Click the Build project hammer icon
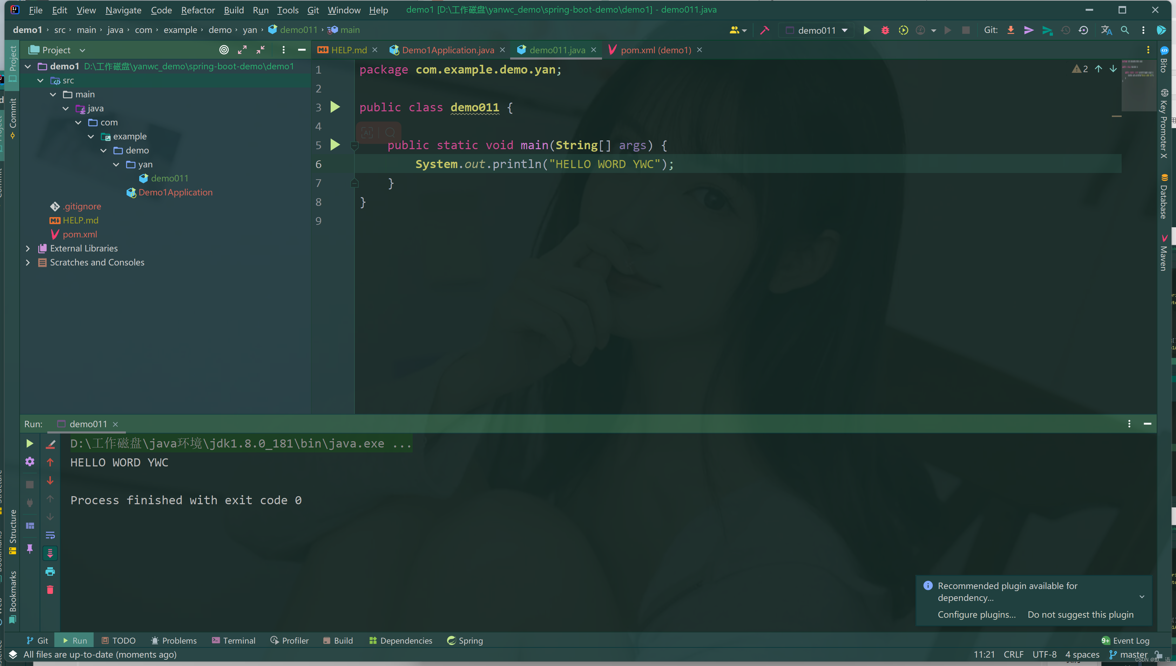1176x666 pixels. (x=764, y=30)
